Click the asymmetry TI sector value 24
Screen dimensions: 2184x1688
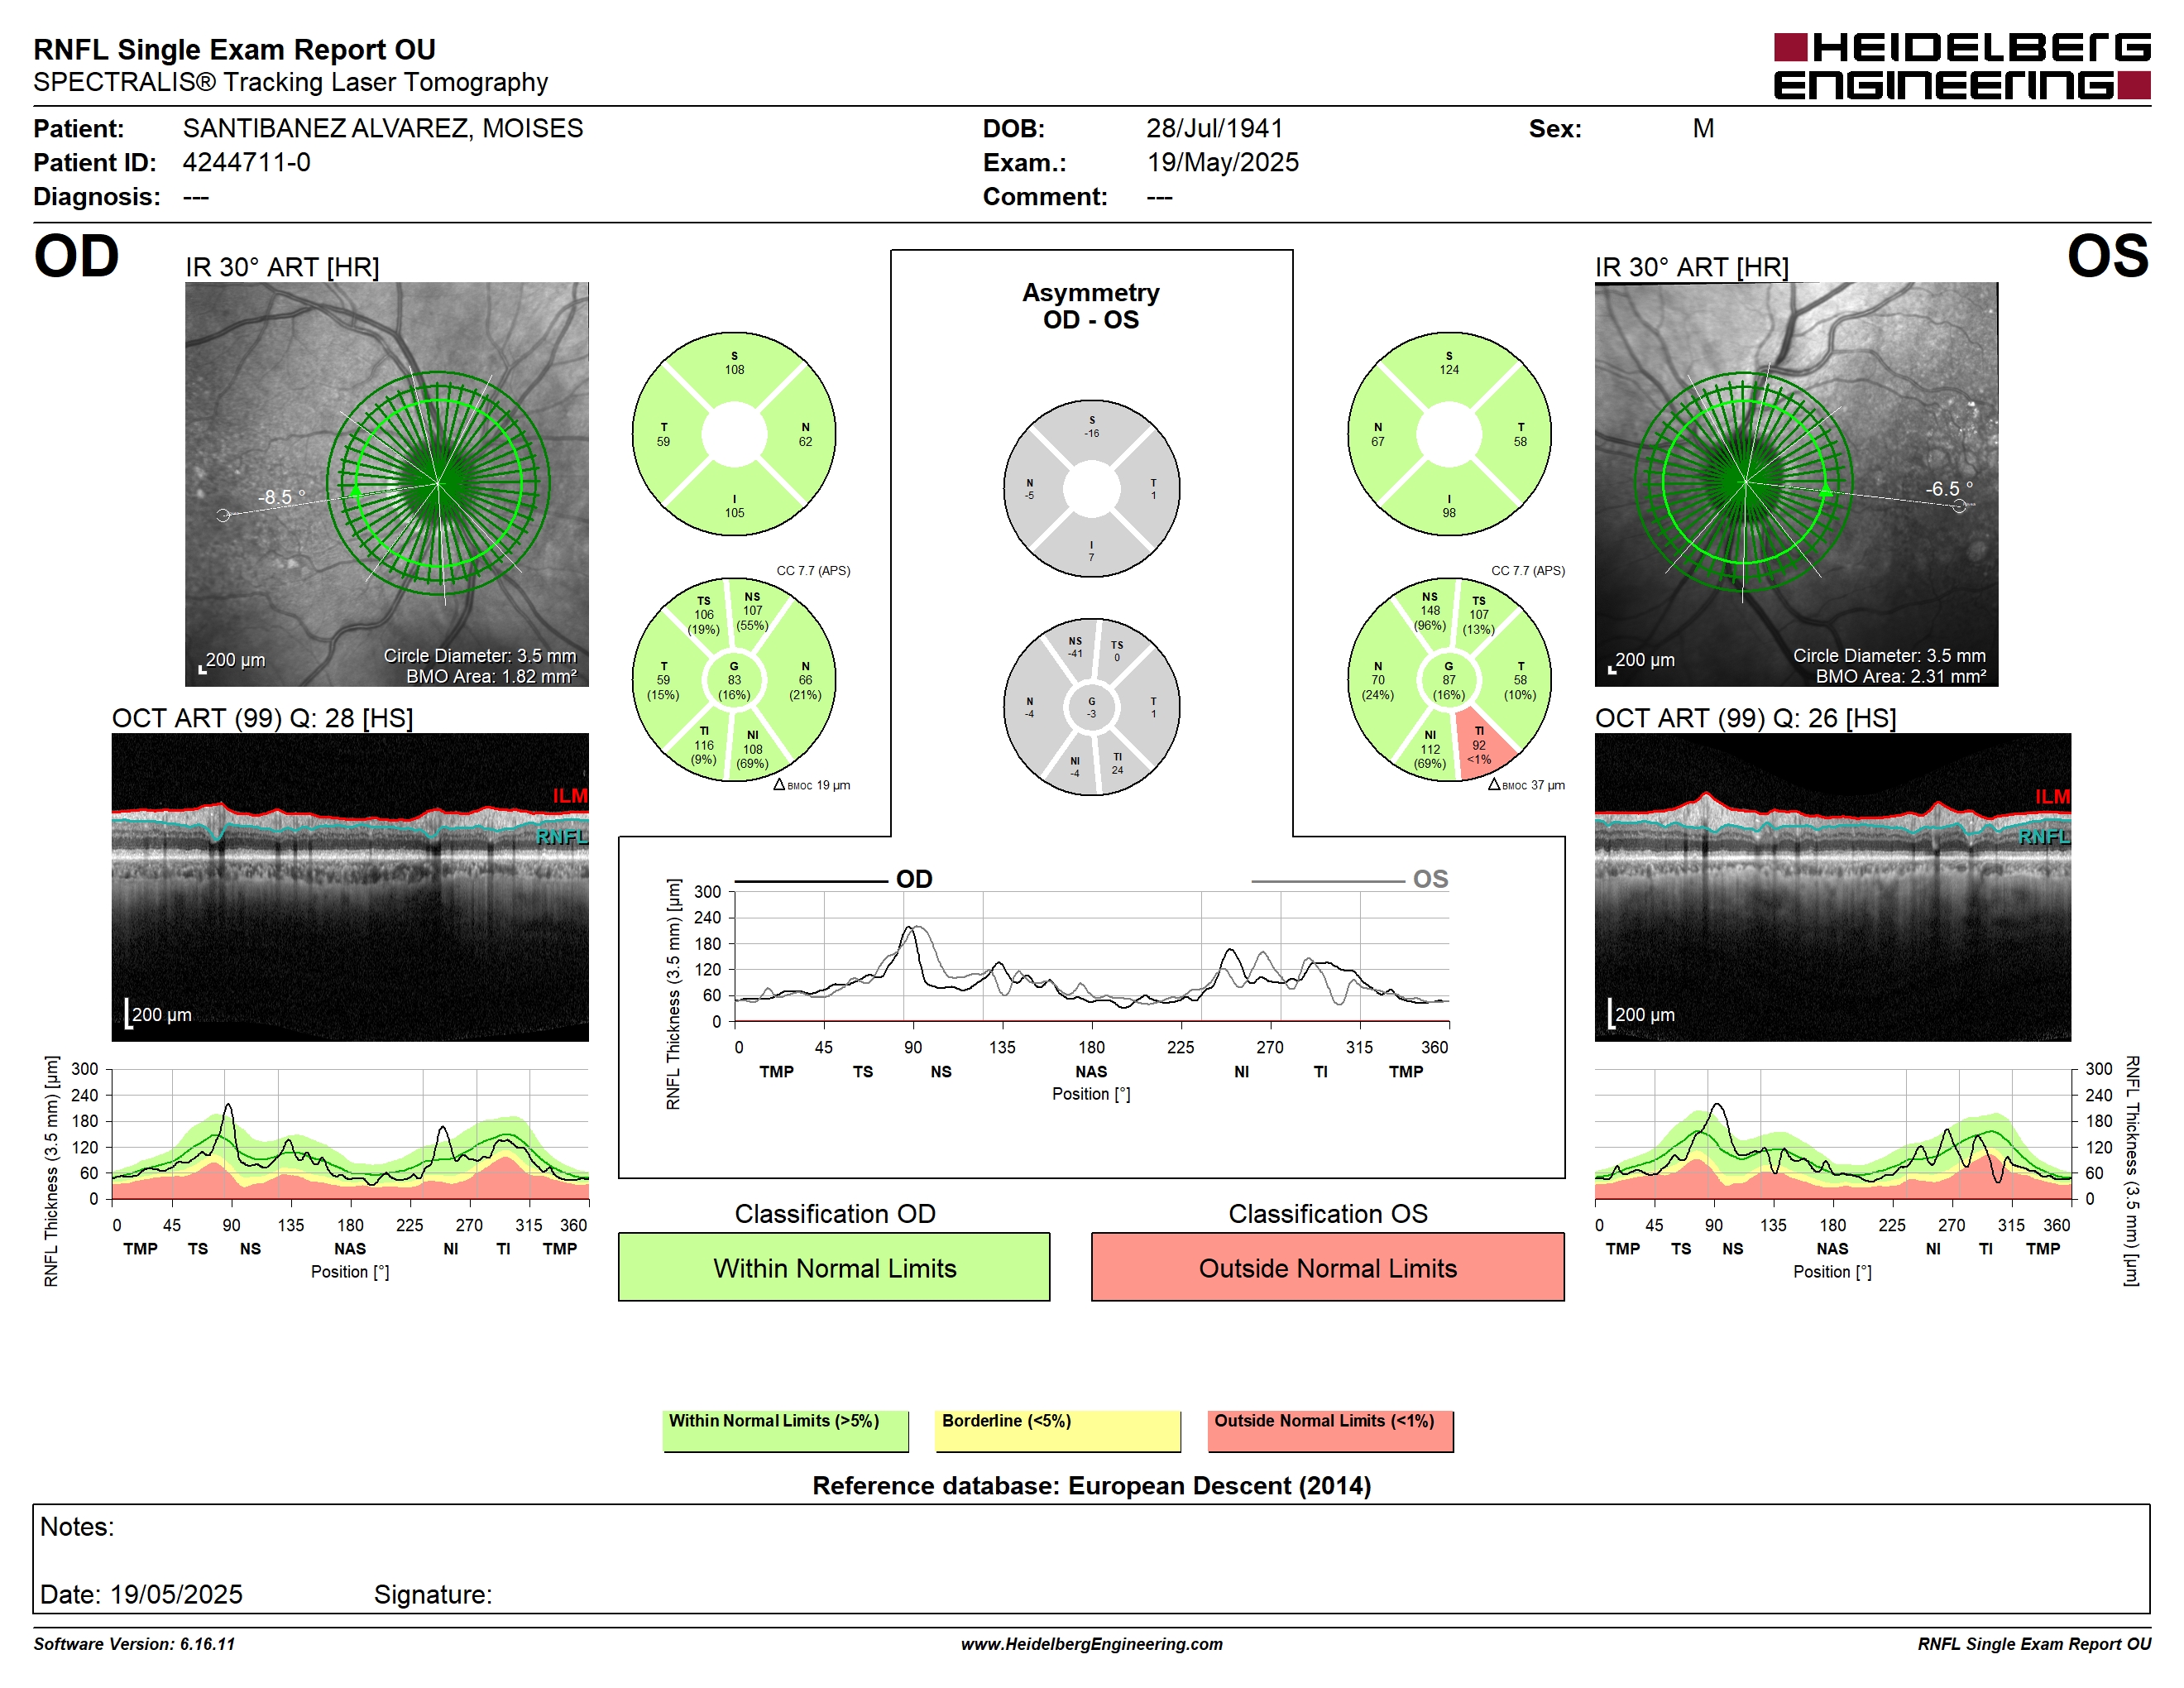1117,770
